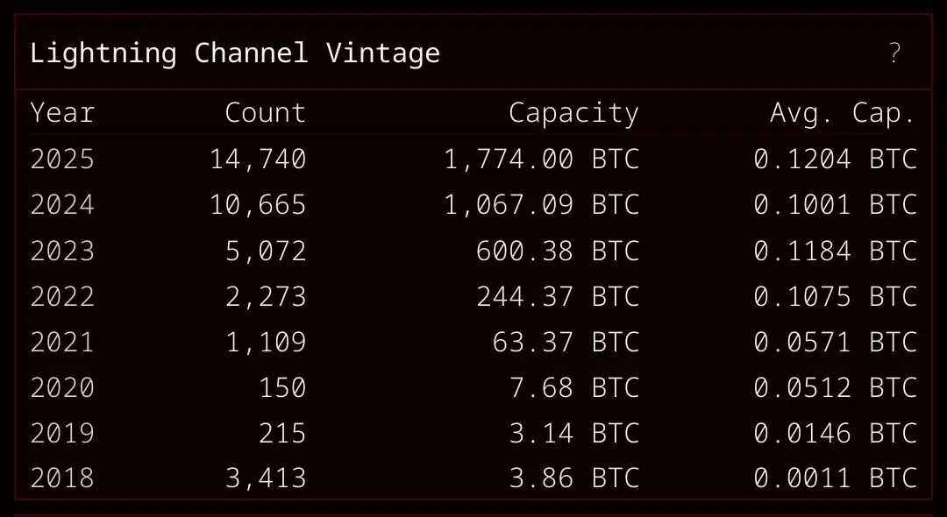Click the 2020 year cell
This screenshot has width=947, height=517.
[x=62, y=387]
